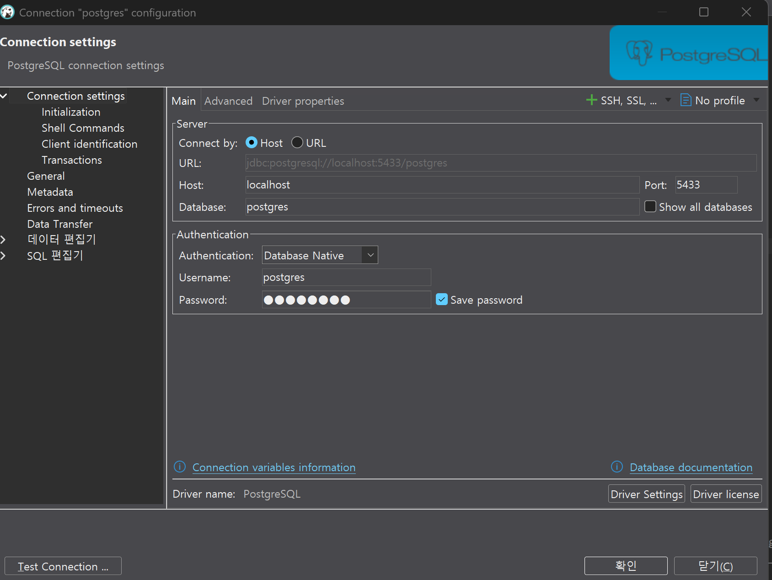This screenshot has width=772, height=580.
Task: Click the DBeaver app icon in title bar
Action: click(x=7, y=12)
